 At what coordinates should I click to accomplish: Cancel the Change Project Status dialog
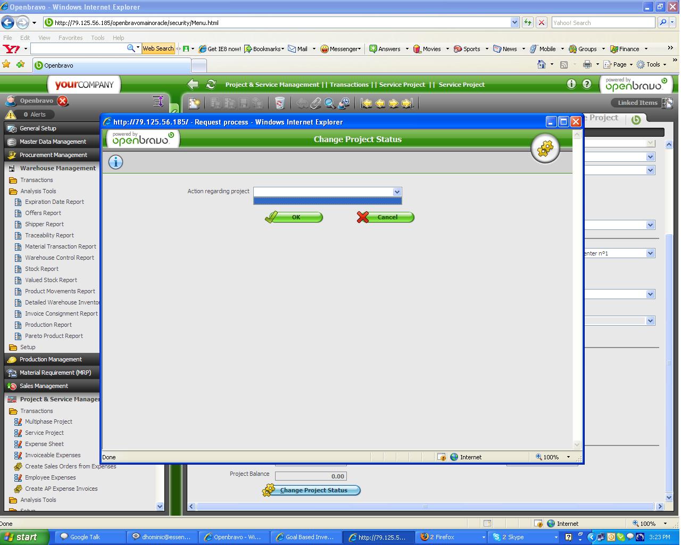coord(386,217)
